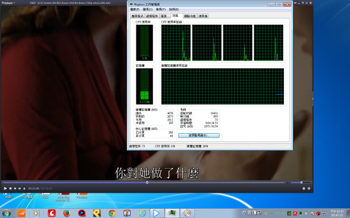
Task: Open the red-blue striped app icon on taskbar
Action: click(127, 213)
